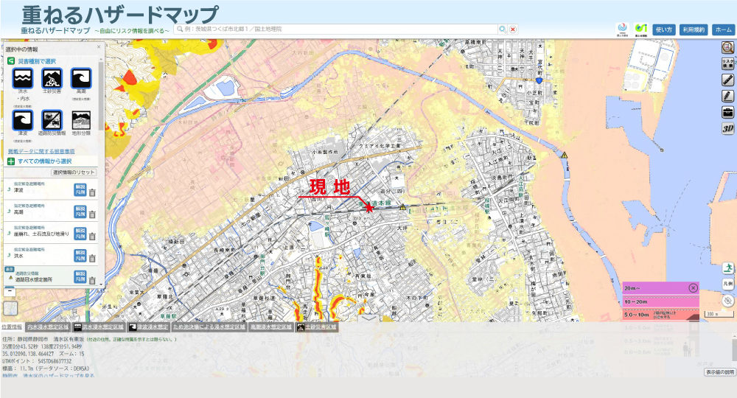Switch to the 洪水浸水想定区域 tab
Image resolution: width=737 pixels, height=398 pixels.
(x=99, y=327)
